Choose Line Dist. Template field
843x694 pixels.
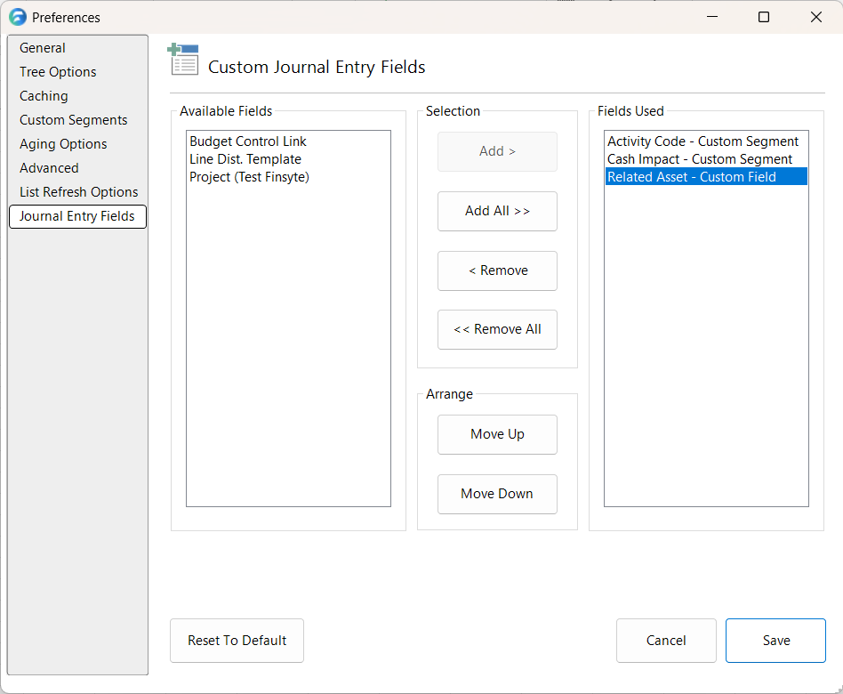coord(245,159)
